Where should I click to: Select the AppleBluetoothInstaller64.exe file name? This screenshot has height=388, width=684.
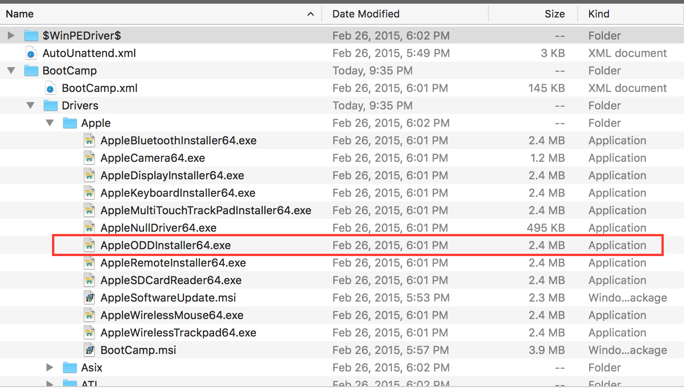[x=179, y=140]
